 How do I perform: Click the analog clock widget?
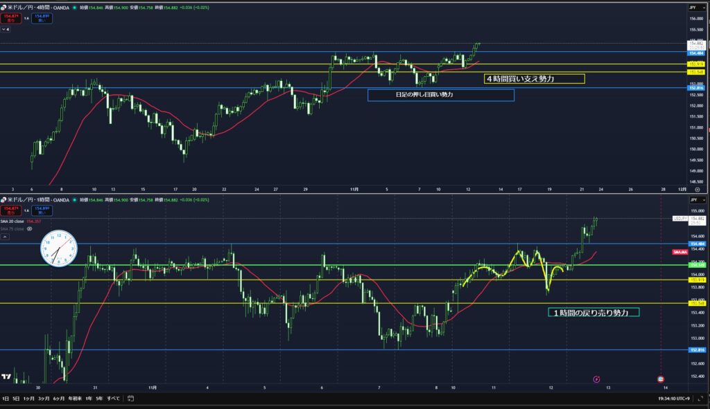[x=58, y=248]
